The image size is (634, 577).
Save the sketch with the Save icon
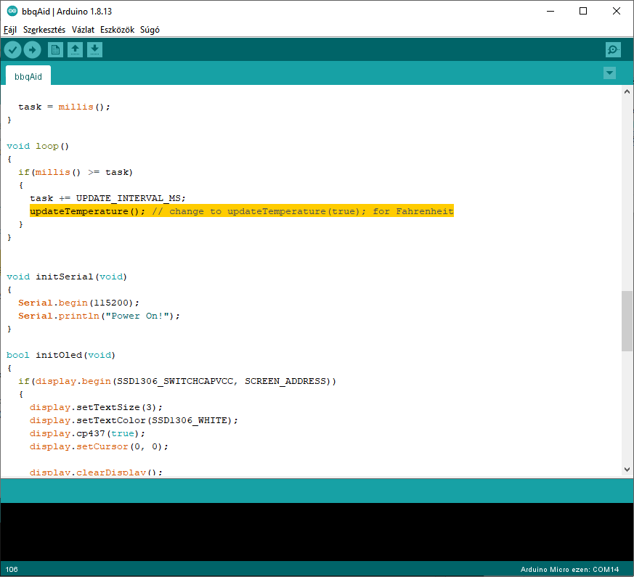coord(94,50)
